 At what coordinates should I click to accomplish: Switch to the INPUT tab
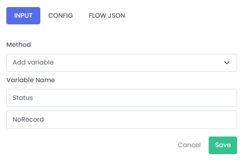[x=23, y=16]
